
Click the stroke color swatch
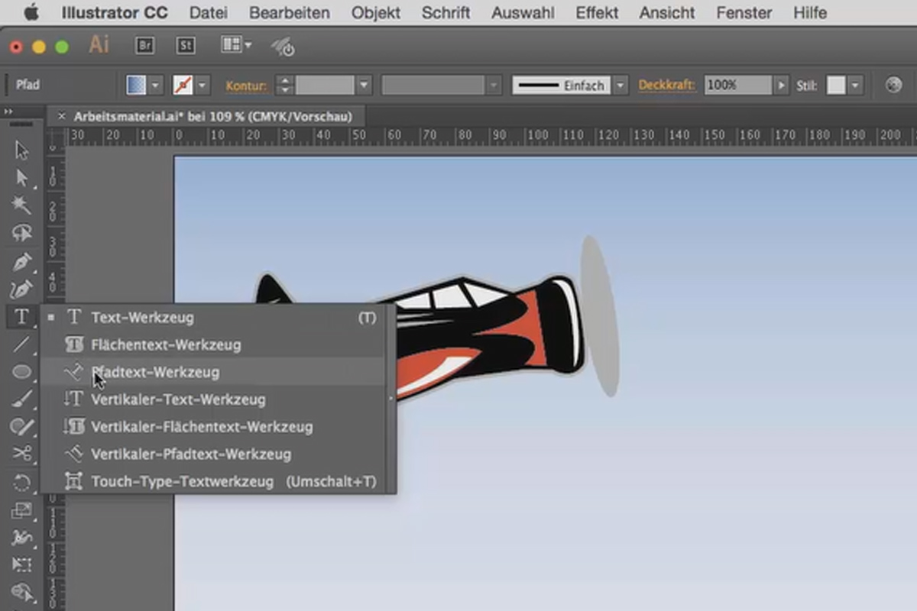click(x=183, y=86)
